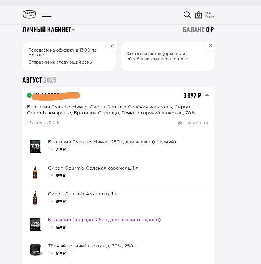Open the shopping bag cart icon
261x264 pixels.
[198, 15]
